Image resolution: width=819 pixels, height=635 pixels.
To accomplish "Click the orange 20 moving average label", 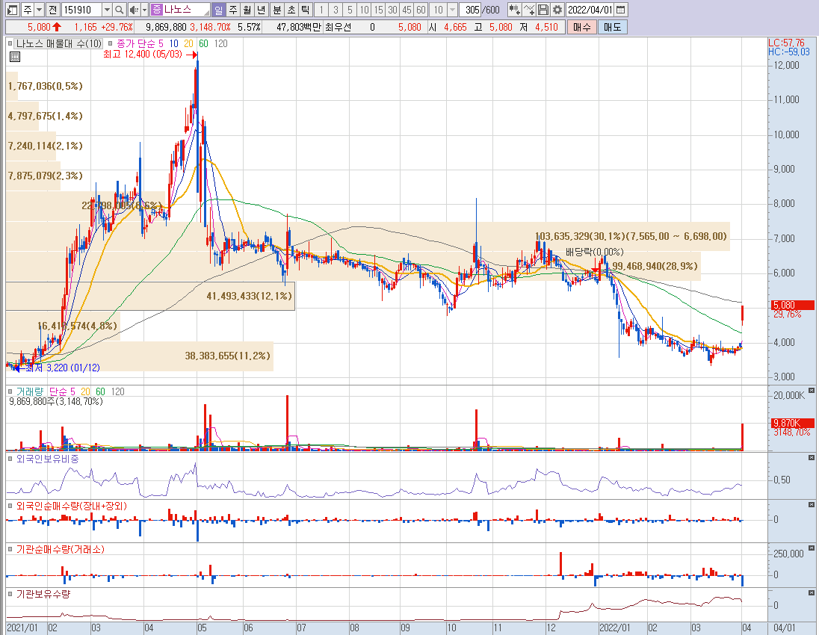I will click(x=188, y=44).
